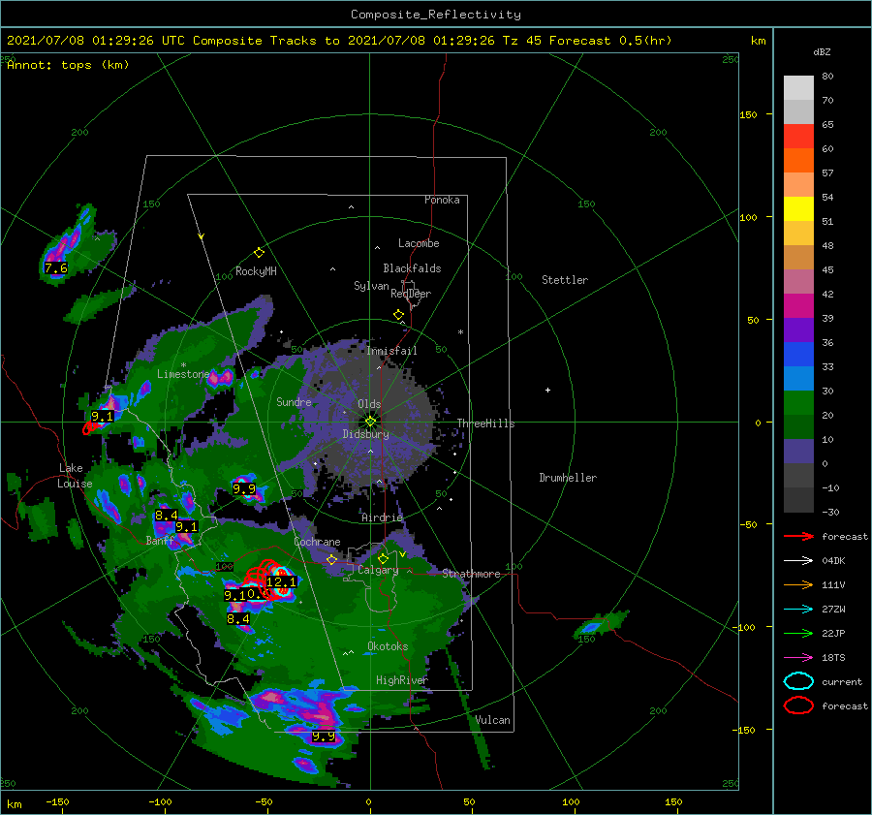The height and width of the screenshot is (815, 872).
Task: Click the Strathmore city label
Action: pyautogui.click(x=471, y=574)
